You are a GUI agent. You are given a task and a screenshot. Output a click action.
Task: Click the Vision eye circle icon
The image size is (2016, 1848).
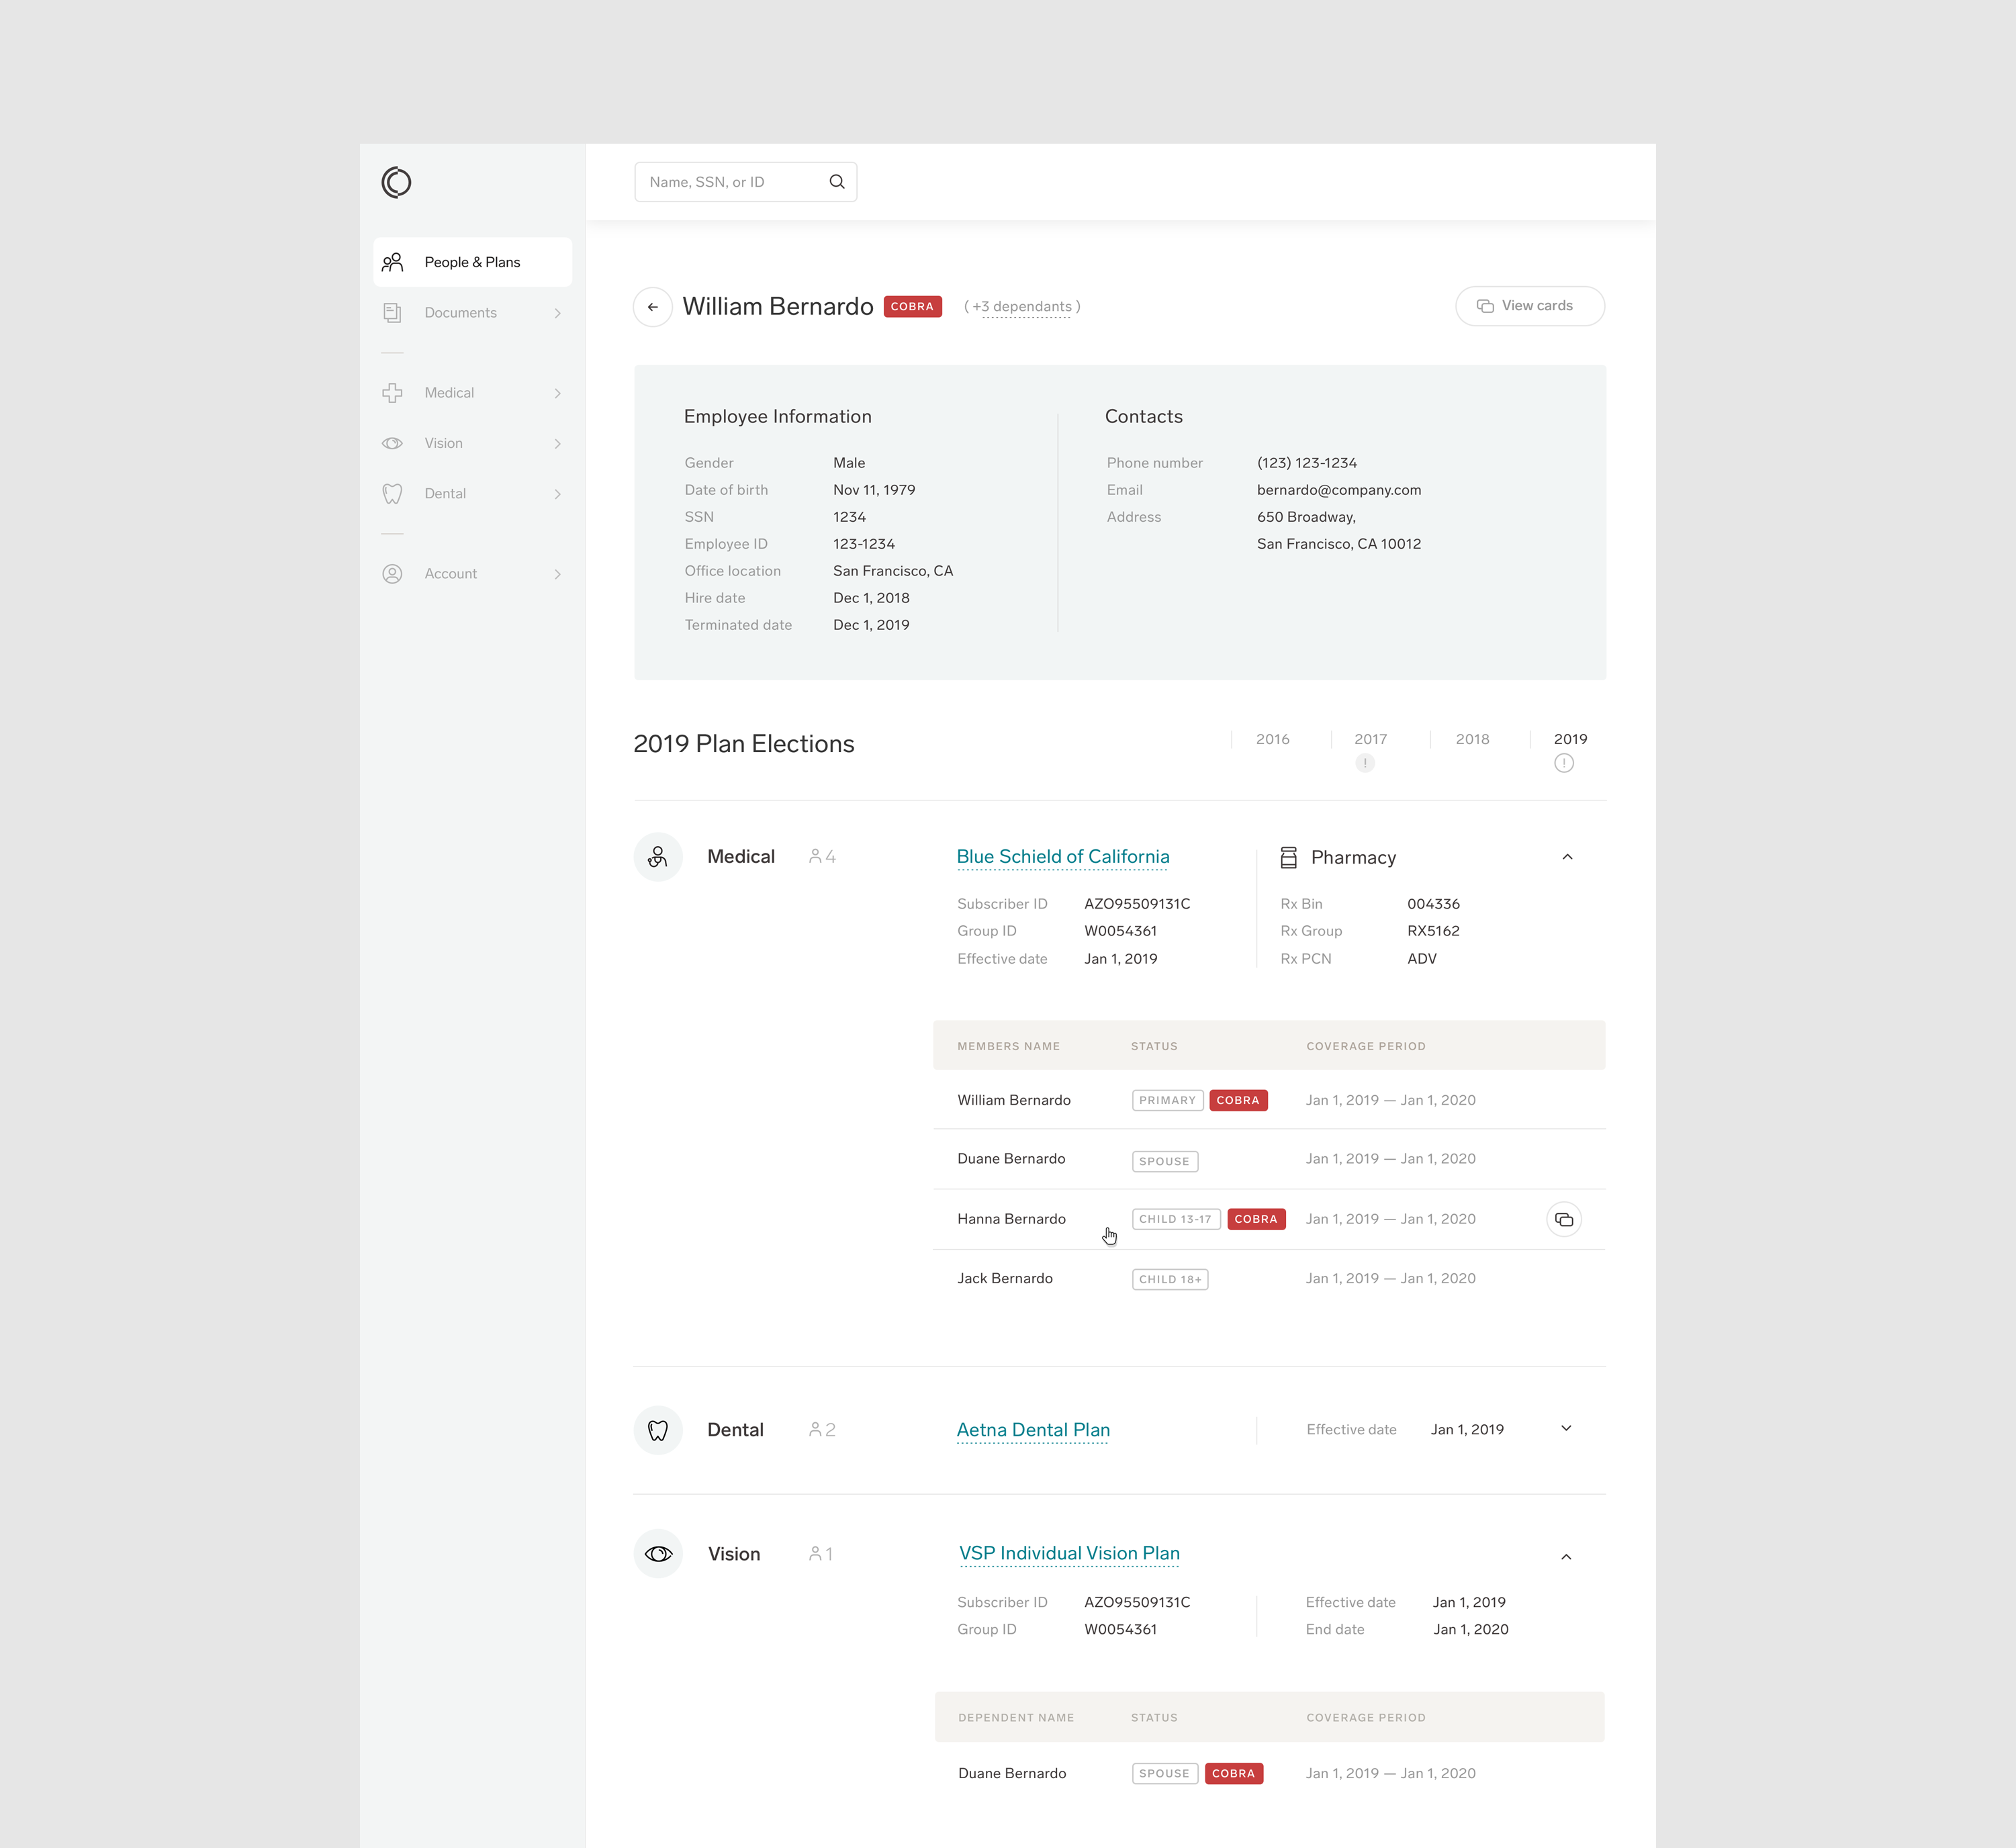[x=657, y=1554]
